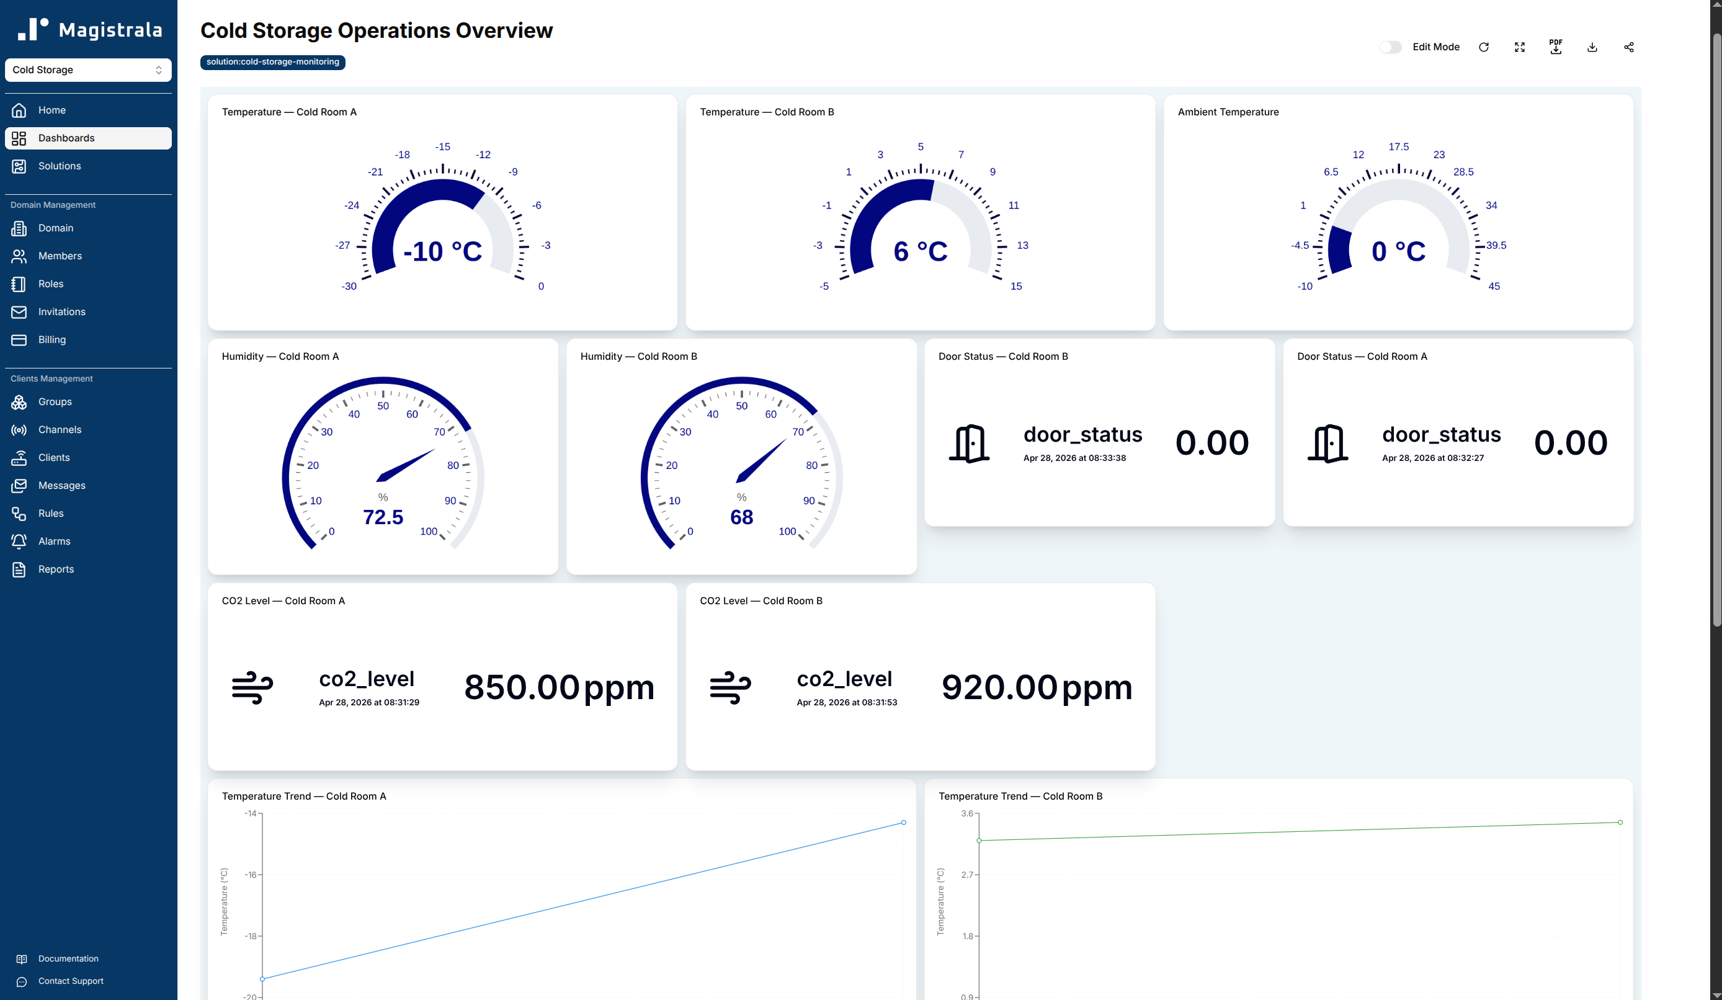Click the solution:cold-storage-monitoring tag
Screen dimensions: 1722x1000
pos(273,62)
